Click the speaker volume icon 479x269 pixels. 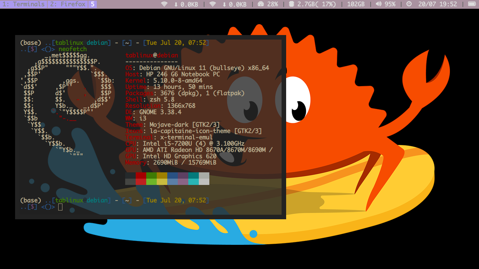378,4
